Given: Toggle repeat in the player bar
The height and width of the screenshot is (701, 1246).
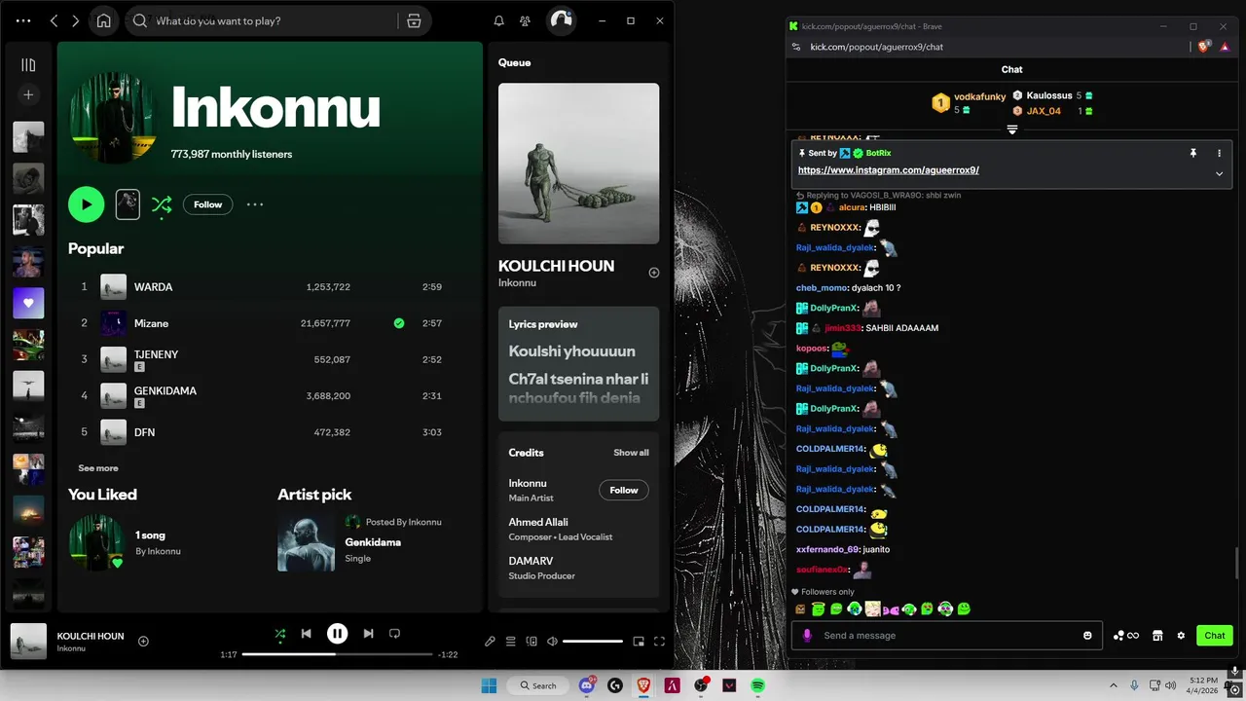Looking at the screenshot, I should coord(394,634).
